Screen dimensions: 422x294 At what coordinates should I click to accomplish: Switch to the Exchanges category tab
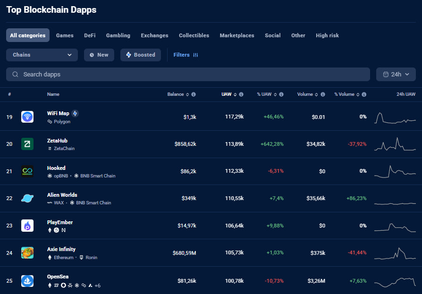coord(154,35)
